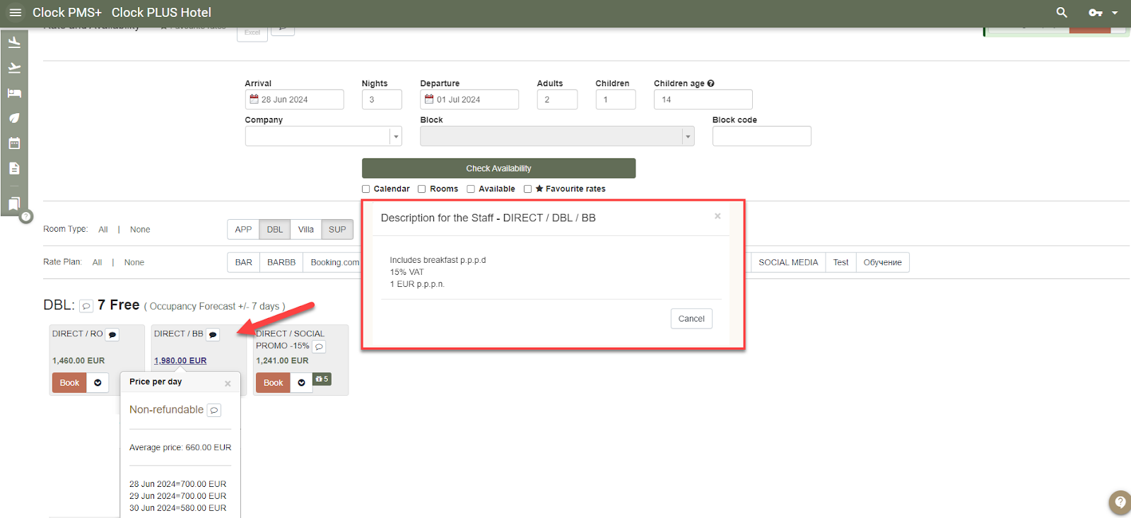
Task: Click the search magnifier icon
Action: [x=1061, y=13]
